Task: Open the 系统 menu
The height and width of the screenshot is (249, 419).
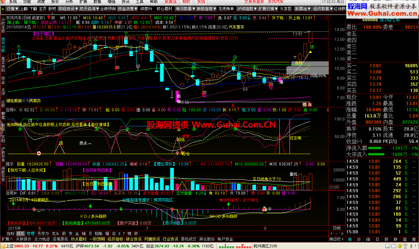Action: coord(13,2)
